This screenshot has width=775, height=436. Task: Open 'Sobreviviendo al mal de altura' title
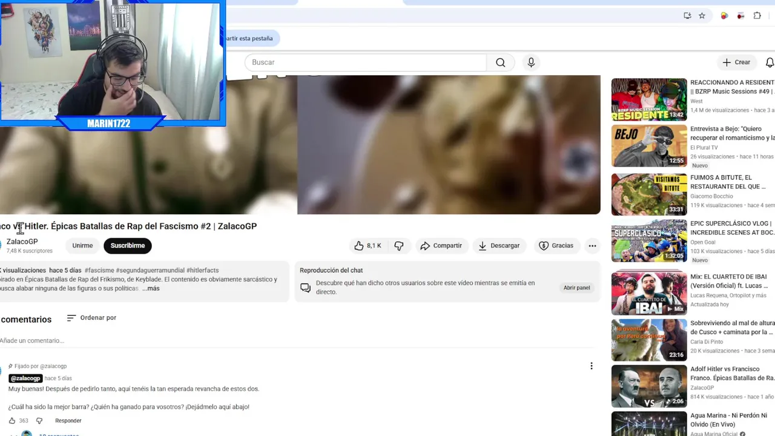(x=733, y=328)
